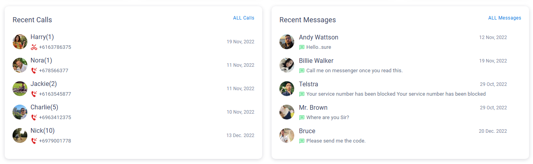This screenshot has width=533, height=164.
Task: Select Billie Walker's message name
Action: (x=316, y=61)
